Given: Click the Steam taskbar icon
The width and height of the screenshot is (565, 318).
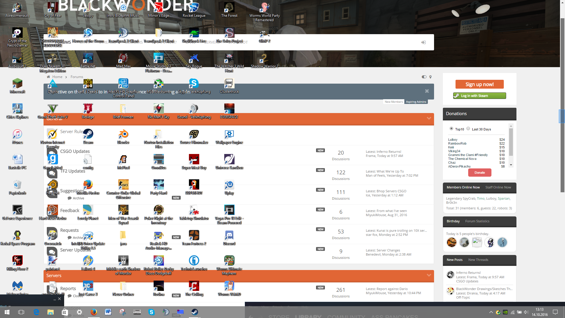Looking at the screenshot, I should (195, 312).
